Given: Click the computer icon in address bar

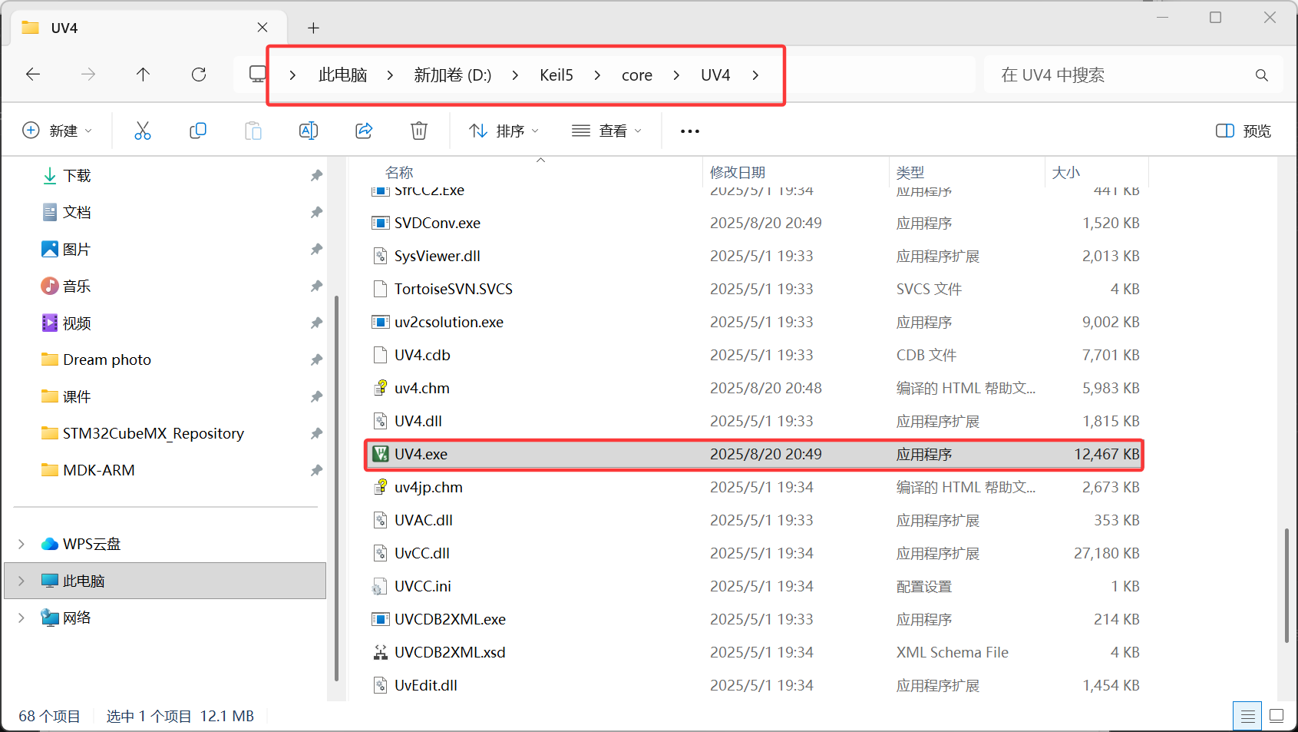Looking at the screenshot, I should tap(258, 75).
